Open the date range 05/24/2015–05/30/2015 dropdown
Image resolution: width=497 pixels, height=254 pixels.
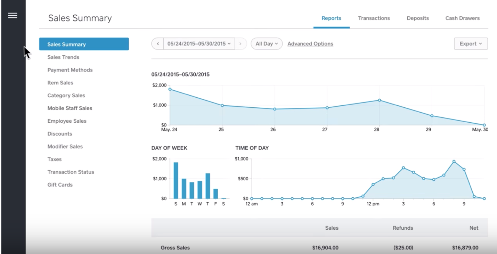(199, 44)
